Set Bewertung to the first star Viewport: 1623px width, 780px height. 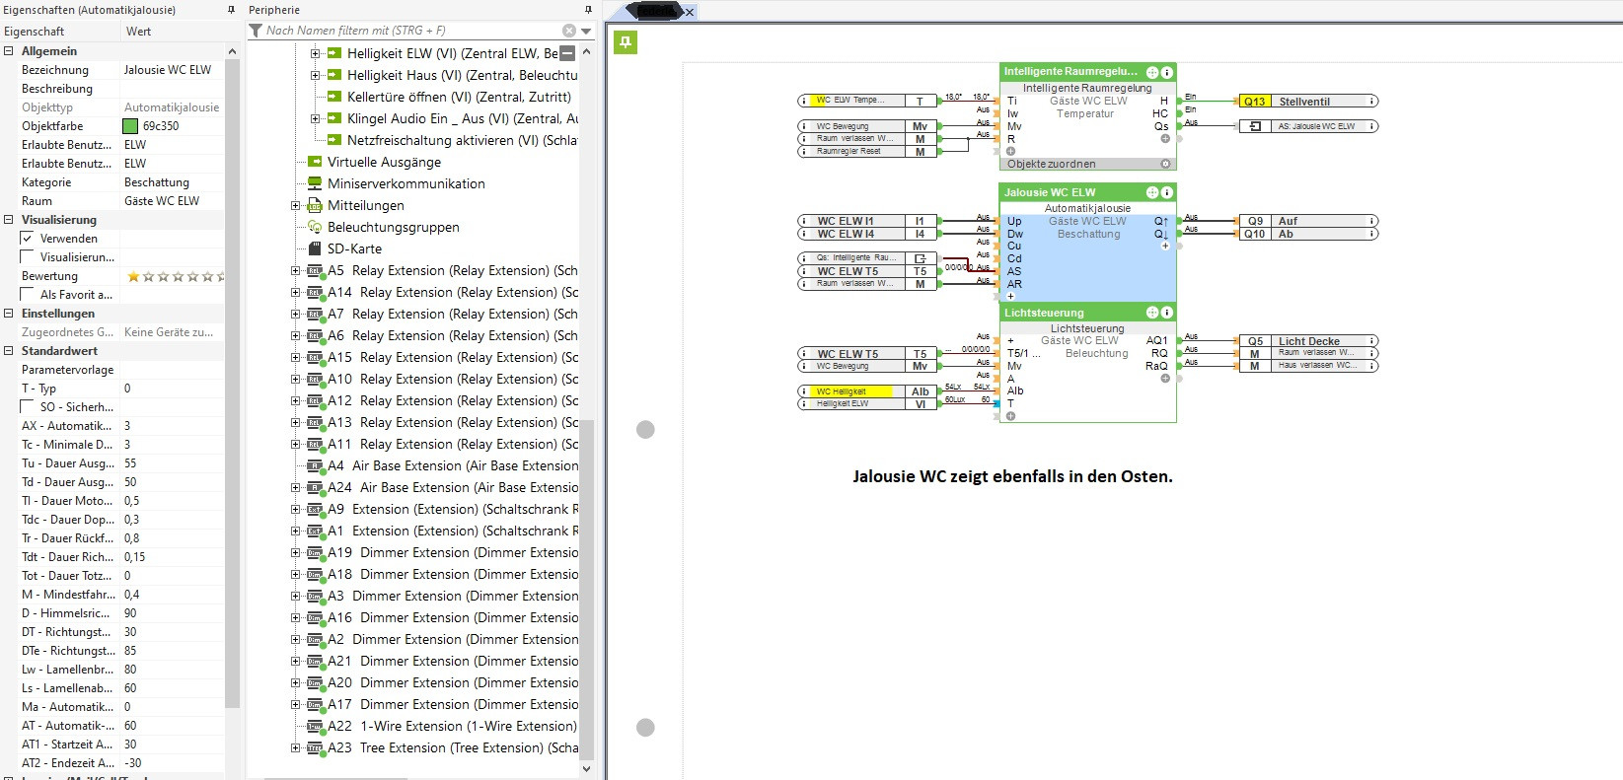133,277
